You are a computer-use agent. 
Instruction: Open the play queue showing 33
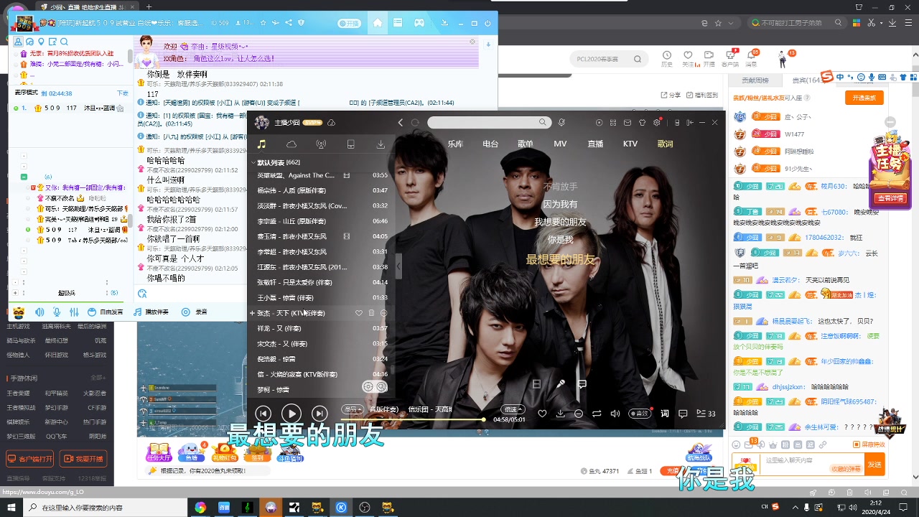(x=706, y=414)
